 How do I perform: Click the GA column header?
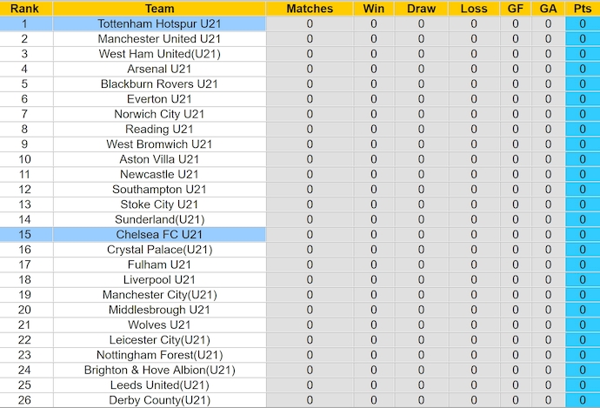click(x=548, y=9)
